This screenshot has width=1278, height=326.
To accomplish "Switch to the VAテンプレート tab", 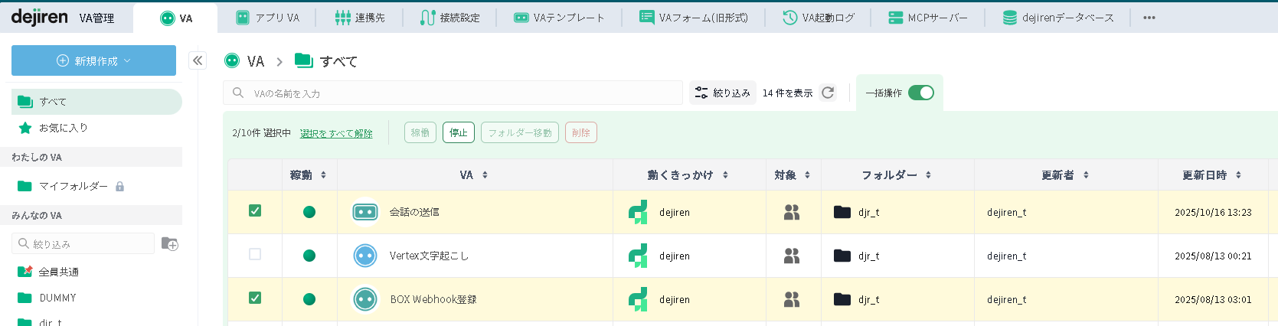I will [559, 18].
